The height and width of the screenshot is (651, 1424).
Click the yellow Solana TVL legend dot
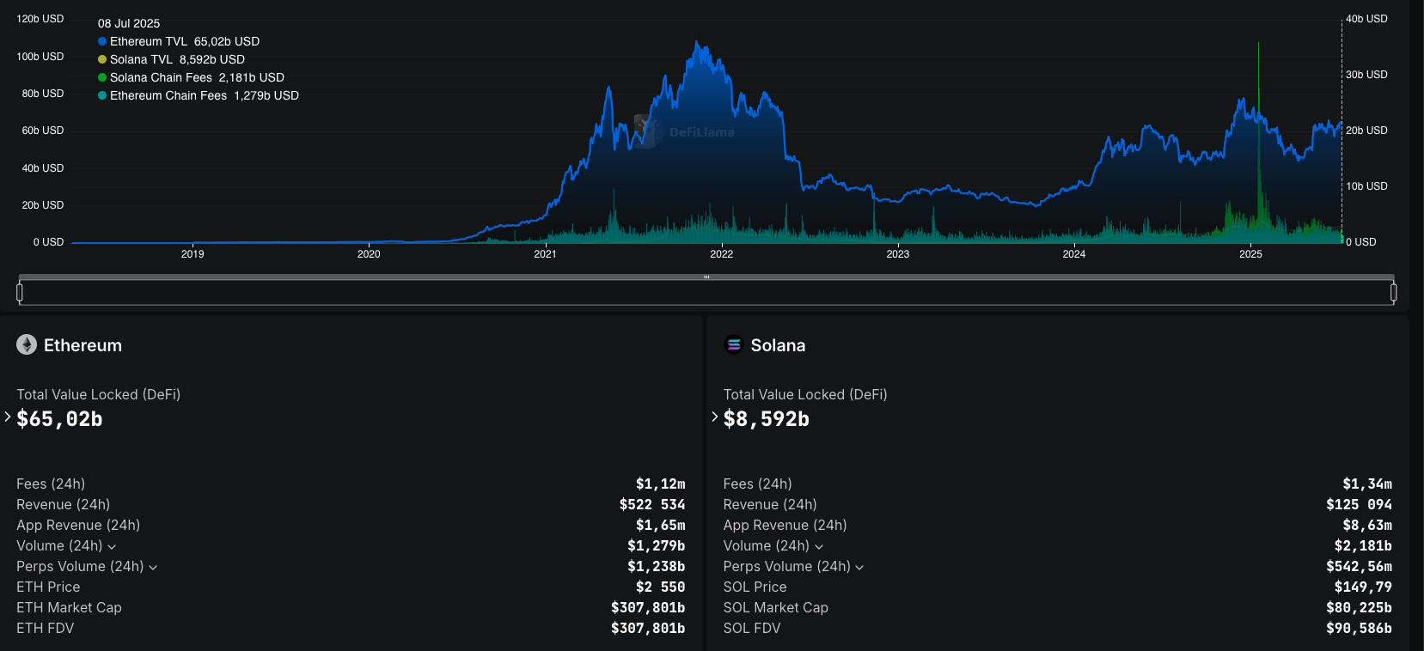click(102, 59)
